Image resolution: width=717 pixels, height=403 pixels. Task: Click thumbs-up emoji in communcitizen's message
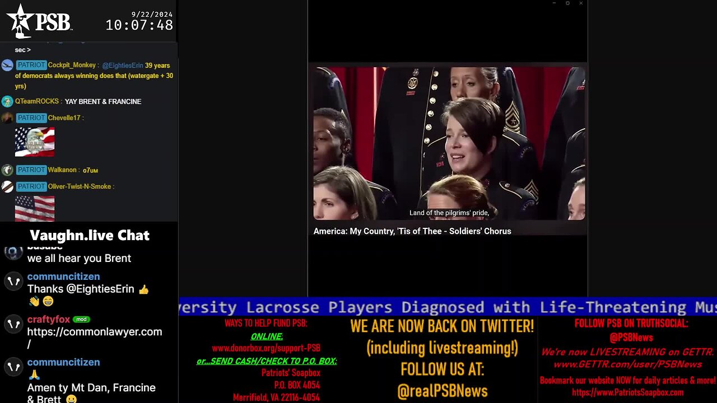pos(143,289)
